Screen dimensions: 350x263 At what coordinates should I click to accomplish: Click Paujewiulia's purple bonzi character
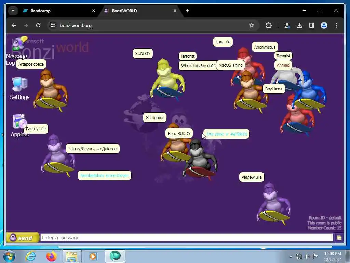[274, 203]
